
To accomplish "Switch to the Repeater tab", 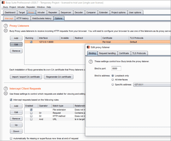I will coord(53,12).
